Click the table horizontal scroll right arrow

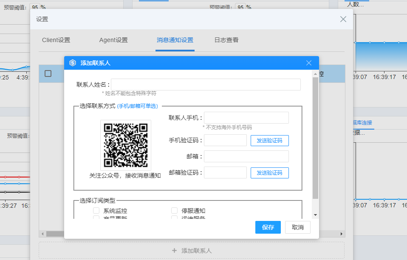[342, 234]
